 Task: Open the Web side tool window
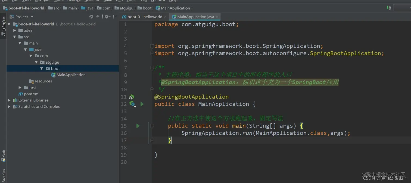[3, 156]
